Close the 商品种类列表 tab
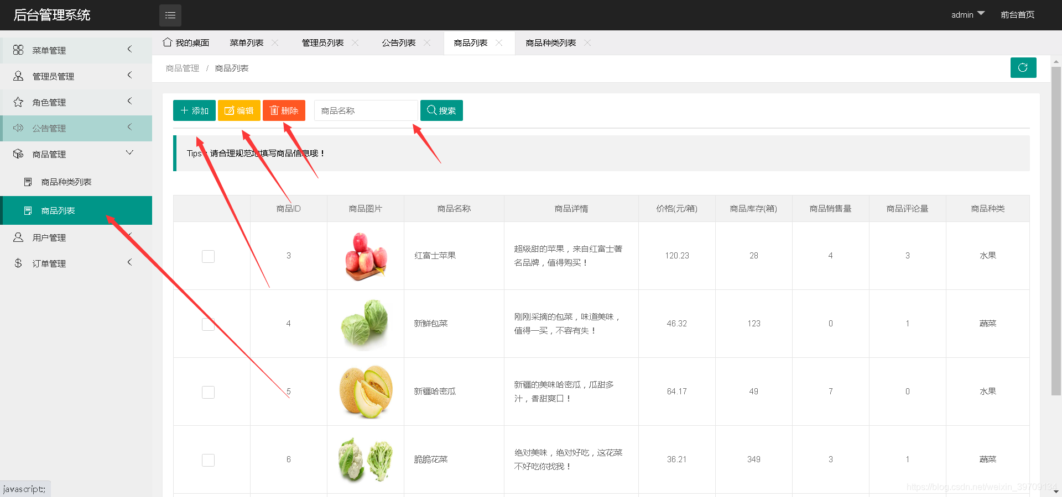This screenshot has width=1062, height=497. [x=587, y=43]
